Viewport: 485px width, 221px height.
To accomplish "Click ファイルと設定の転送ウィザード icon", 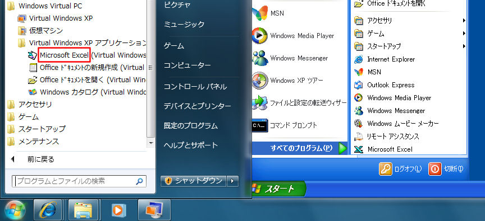I will pos(259,103).
